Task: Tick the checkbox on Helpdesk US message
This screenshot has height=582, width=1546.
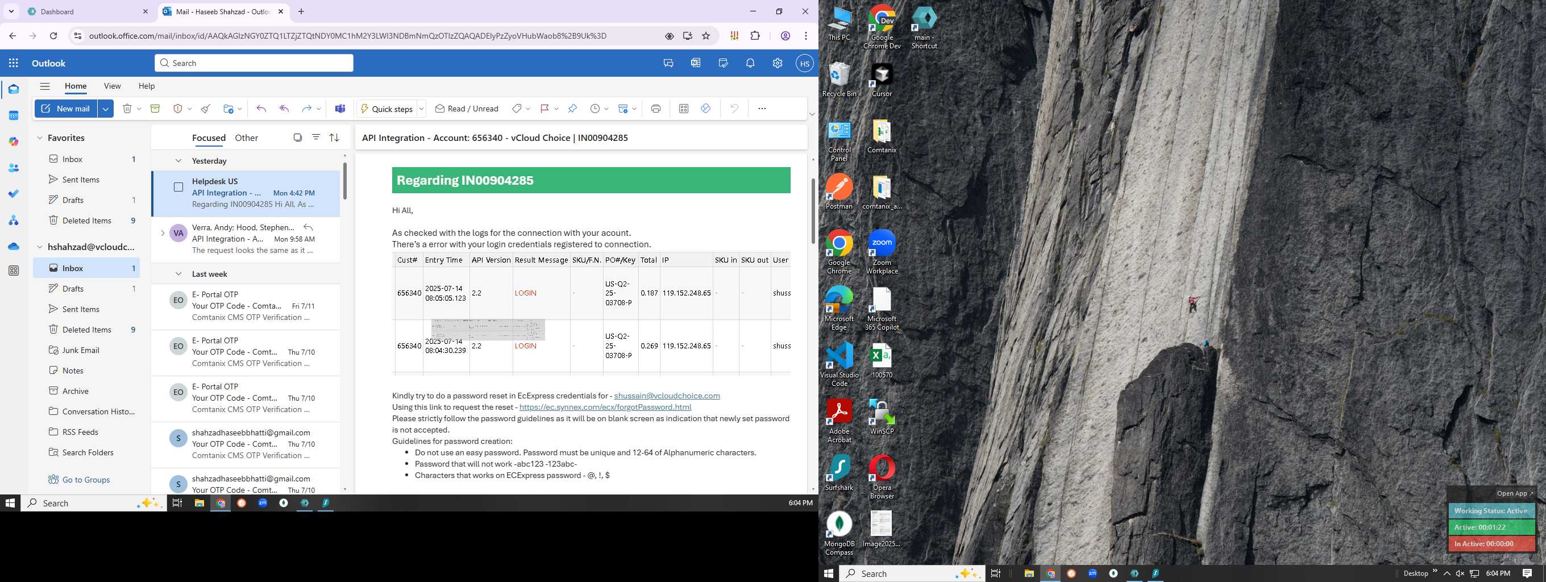Action: [178, 187]
